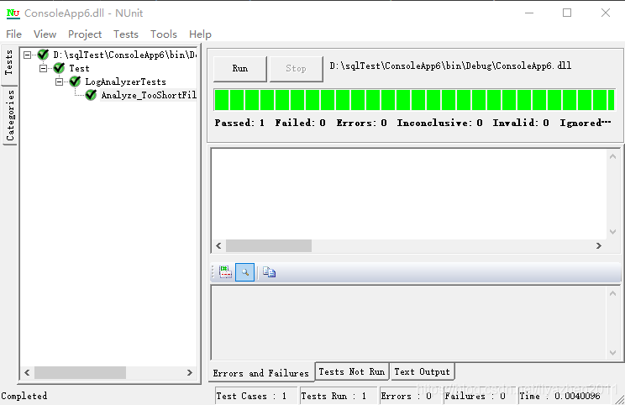625x405 pixels.
Task: Switch to the vertical Tests tab
Action: tap(8, 63)
